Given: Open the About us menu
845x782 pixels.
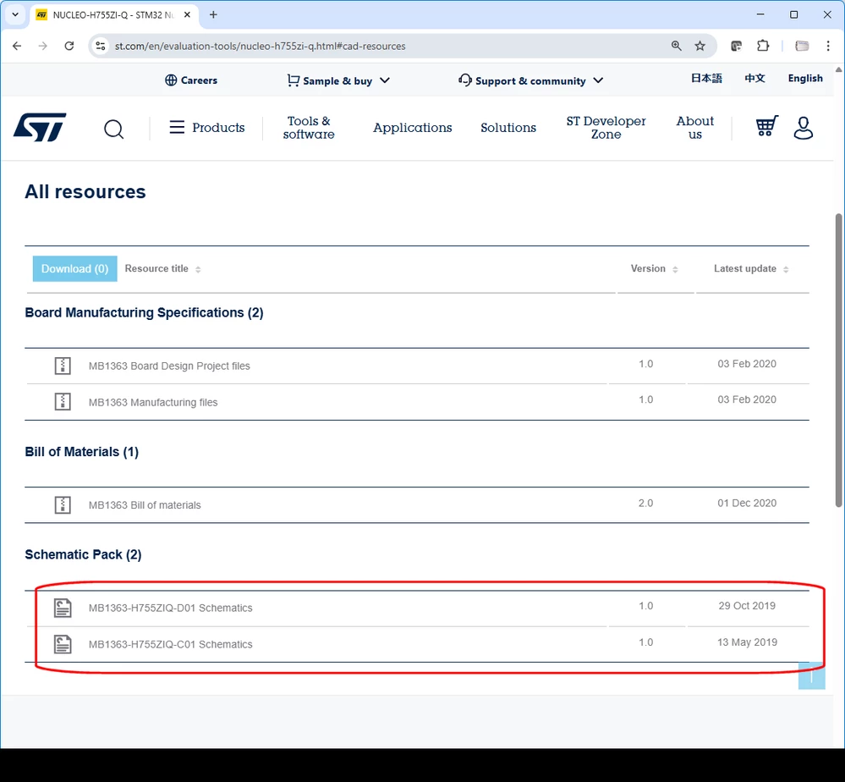Looking at the screenshot, I should (x=695, y=128).
